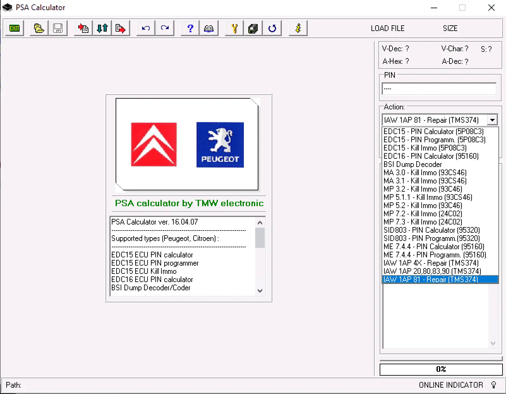Minimize the PSA Calculator window

434,8
